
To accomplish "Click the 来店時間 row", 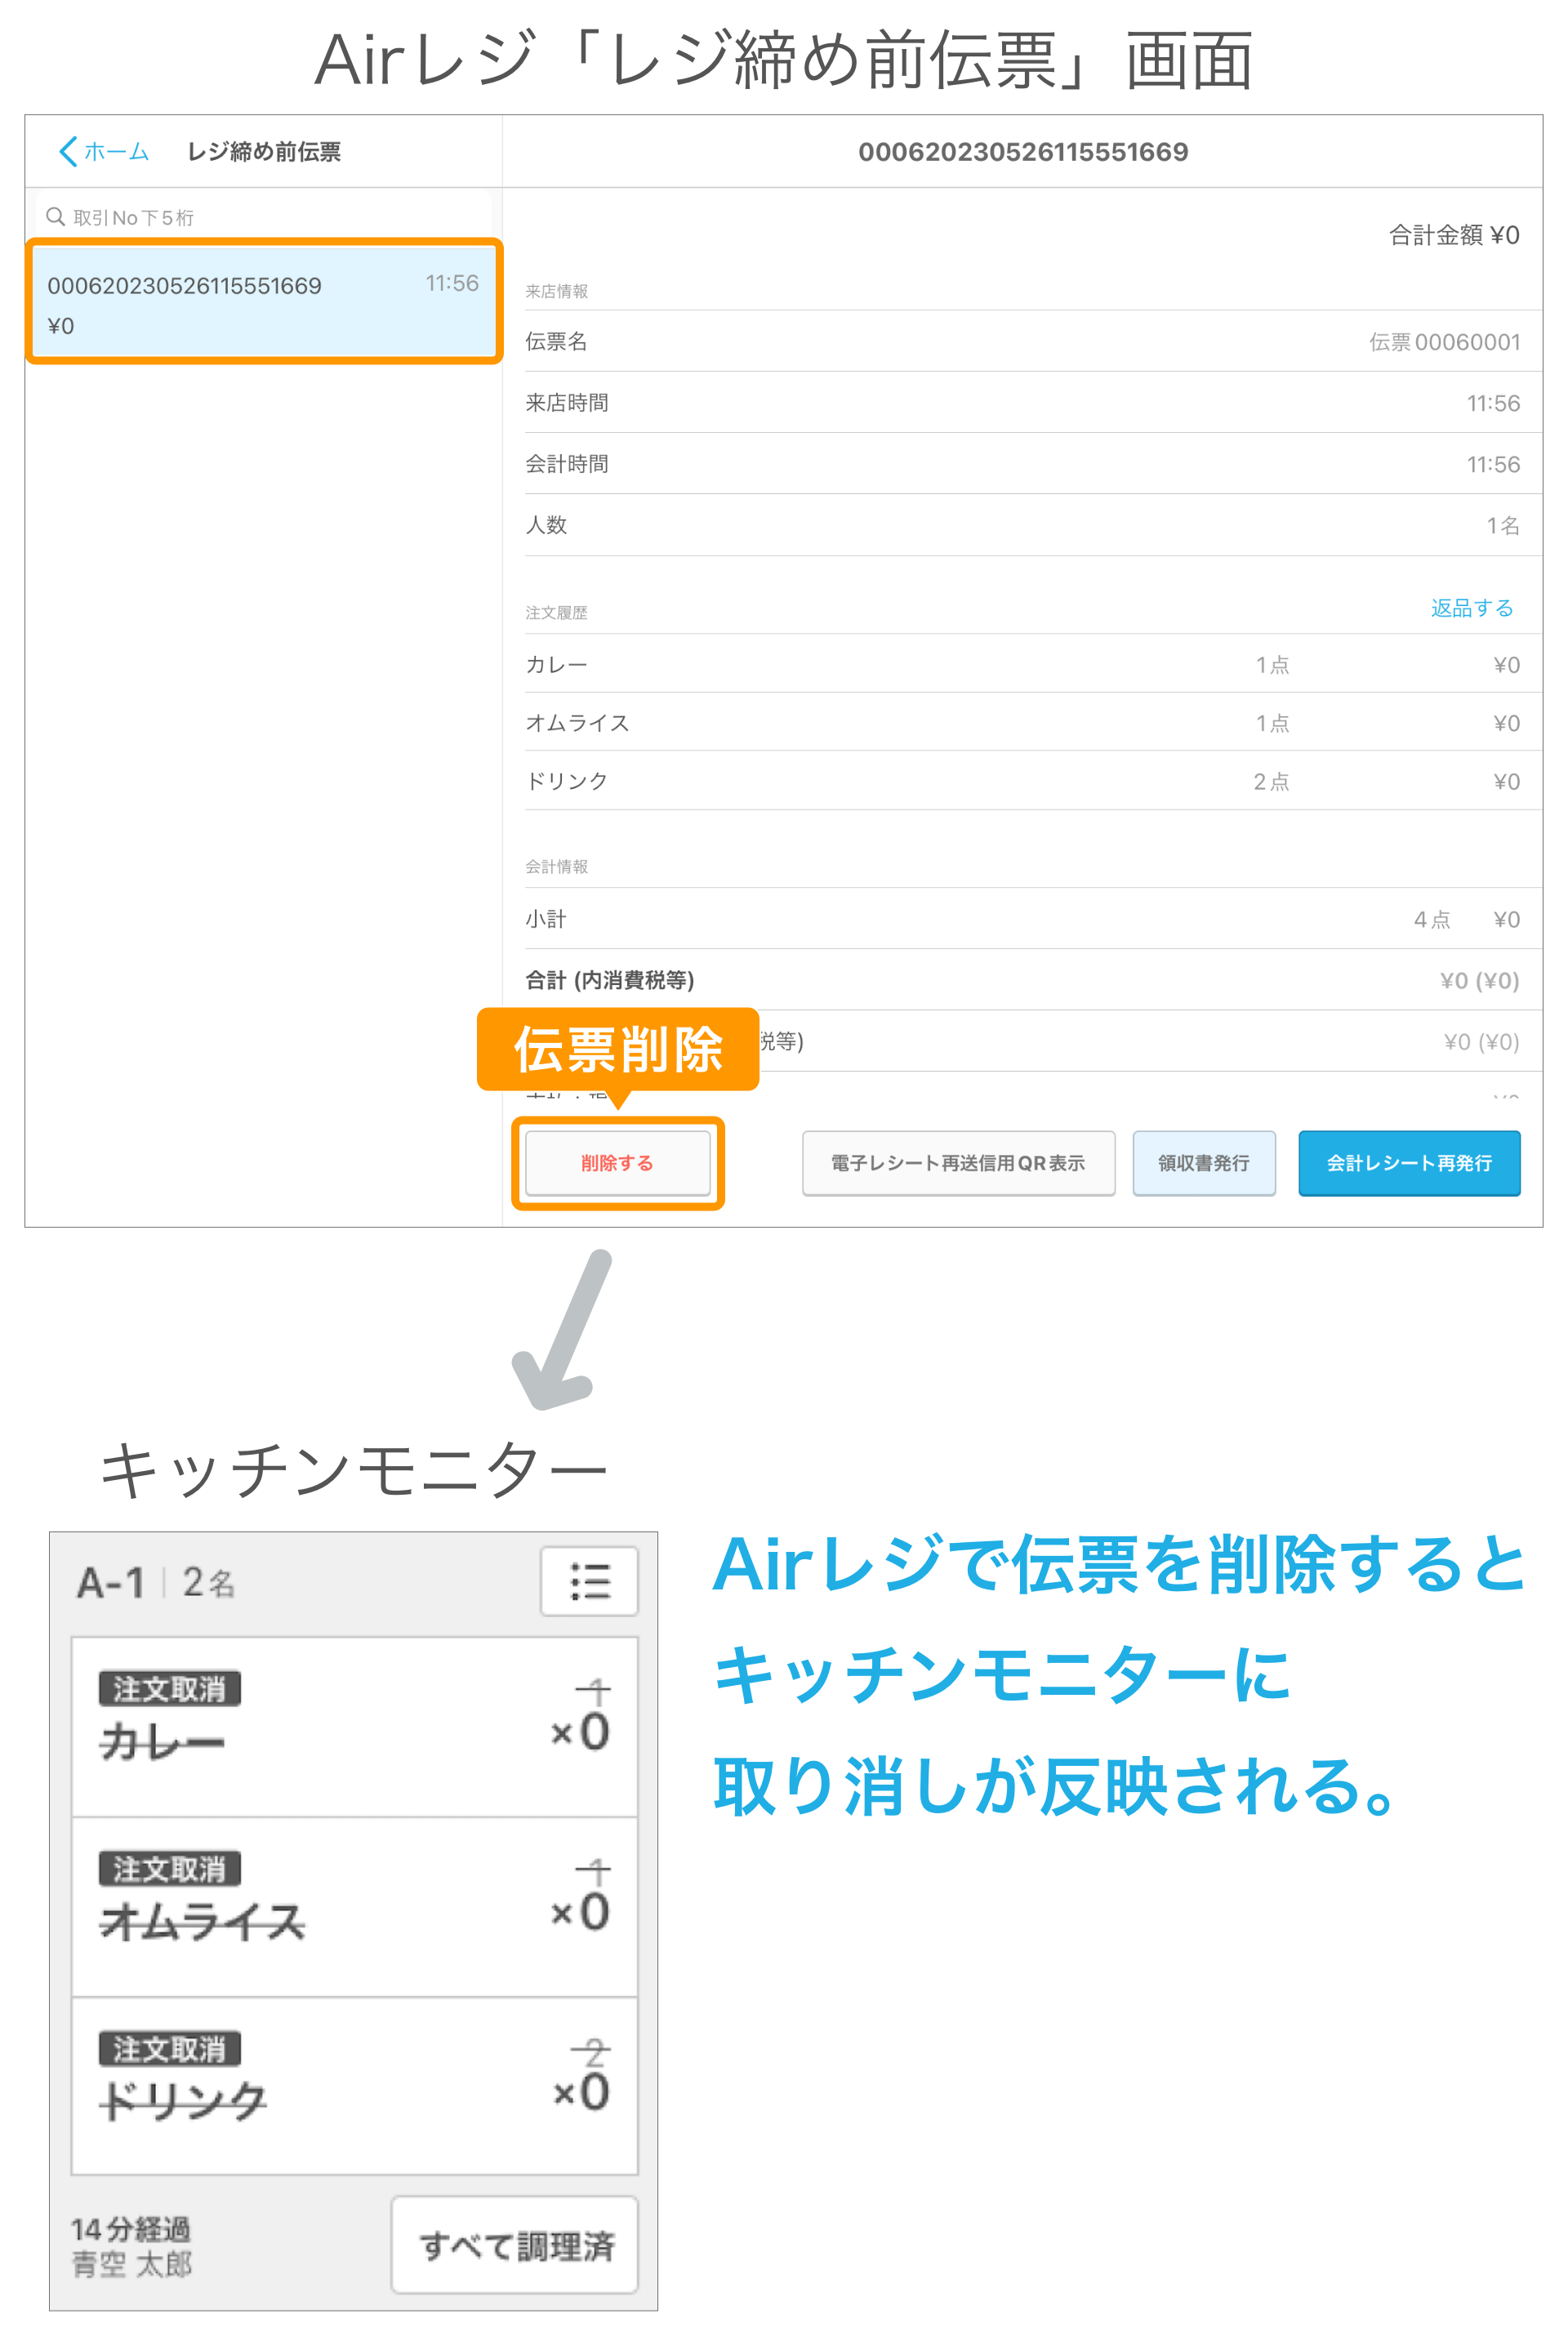I will tap(1032, 403).
